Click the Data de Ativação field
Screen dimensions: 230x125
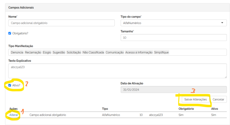[x=173, y=90]
